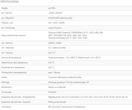
Task: Click the SPÉCIFICATIONS heading
Action: [10, 2]
